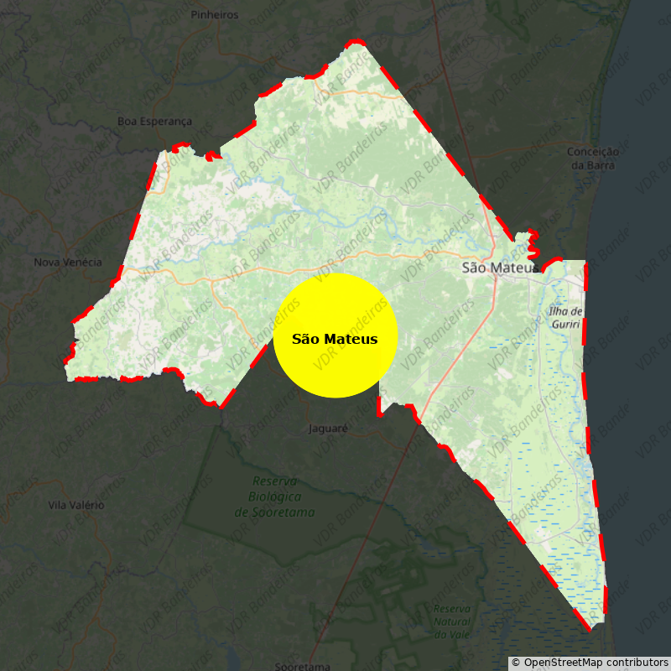The image size is (671, 671).
Task: Click the Nova Venécia town label
Action: (x=68, y=263)
